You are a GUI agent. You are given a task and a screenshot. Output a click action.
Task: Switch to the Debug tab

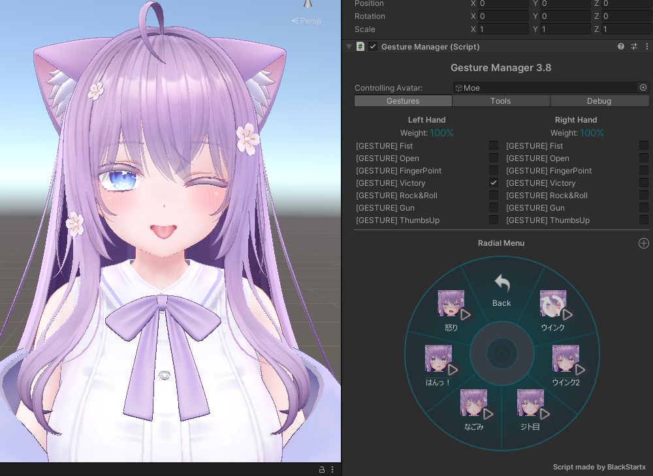coord(599,101)
